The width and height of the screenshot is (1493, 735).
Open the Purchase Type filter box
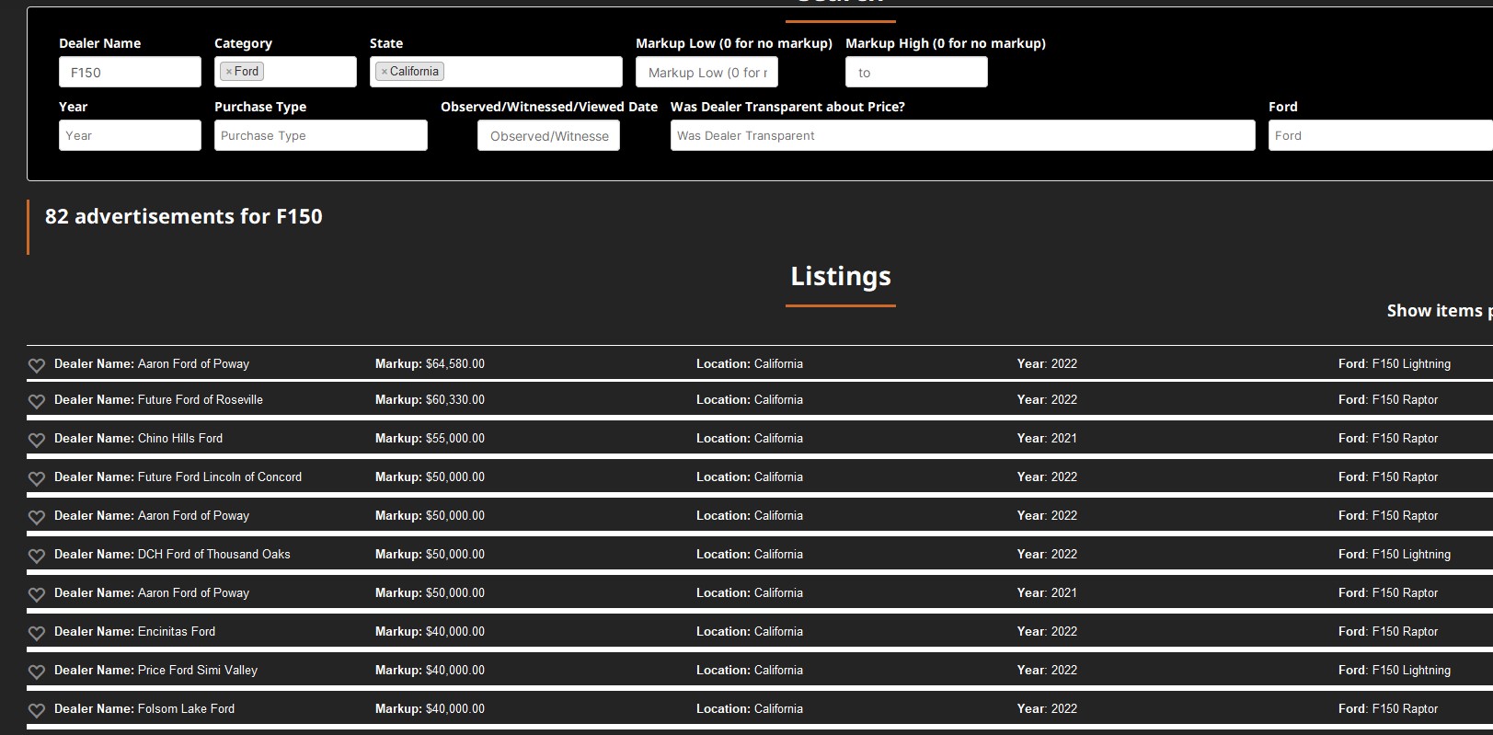(321, 135)
